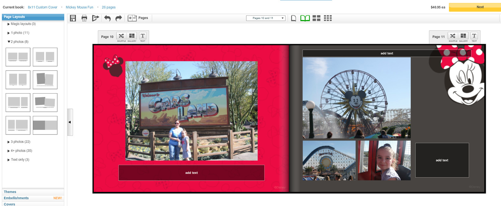This screenshot has height=206, width=501.
Task: Add a text box to Page 10
Action: 142,37
